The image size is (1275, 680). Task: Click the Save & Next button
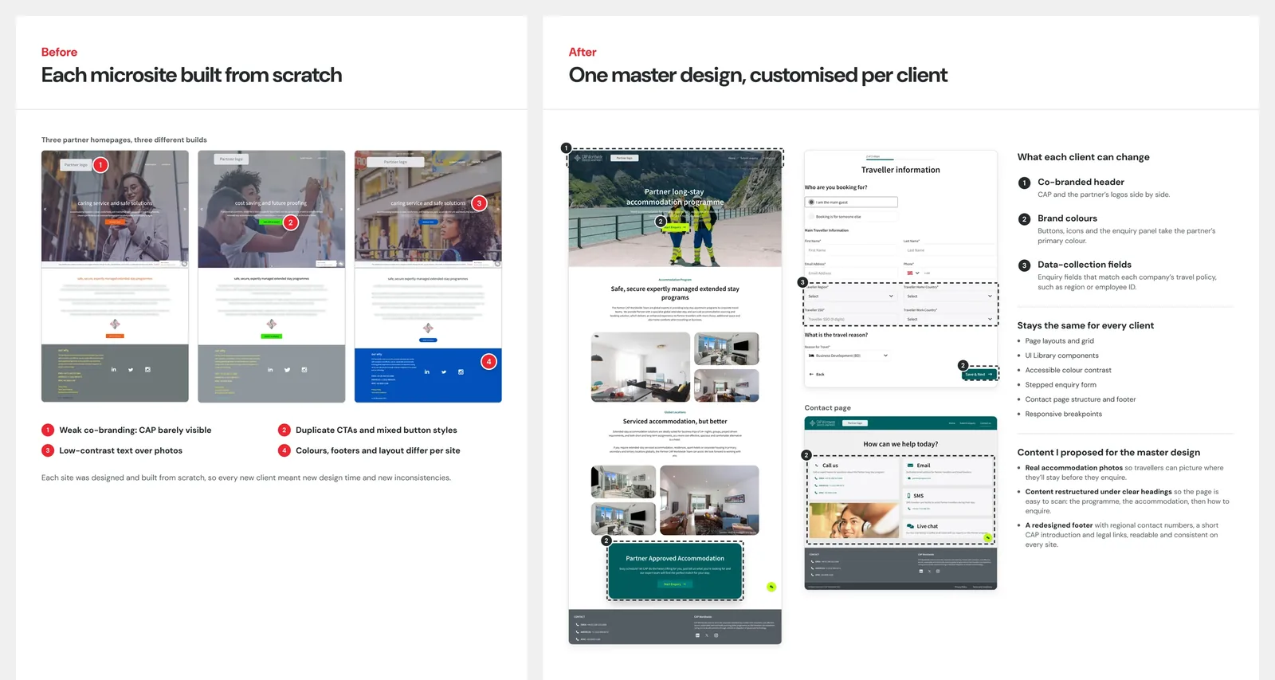pyautogui.click(x=979, y=375)
